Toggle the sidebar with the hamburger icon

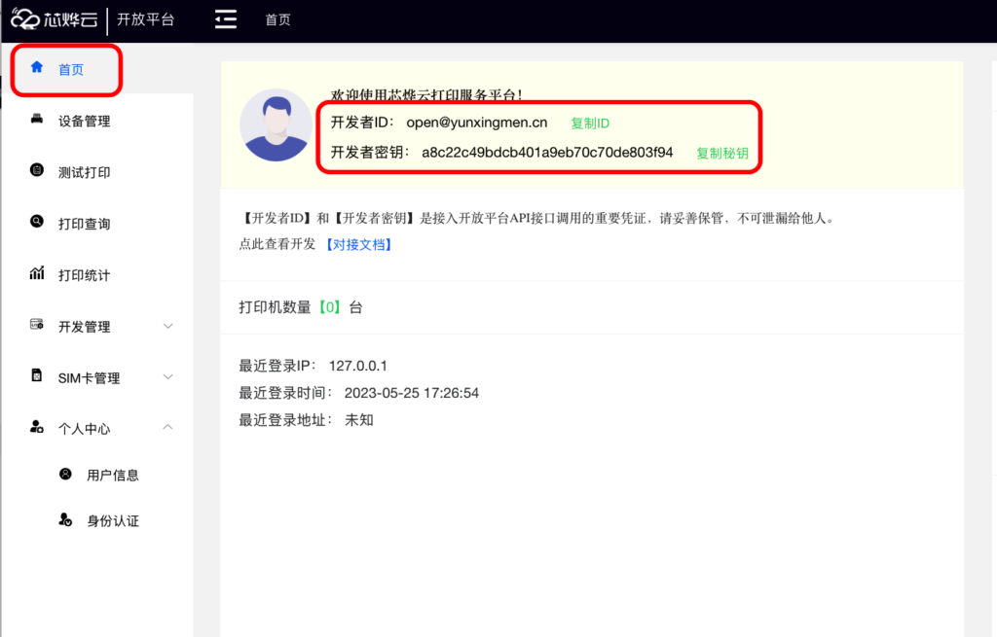pyautogui.click(x=225, y=18)
